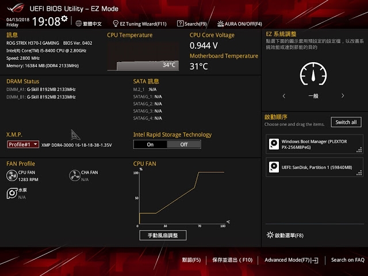Click the EZ Tuning Wizard lightbulb icon
Viewport: 368px width, 276px height.
point(116,24)
